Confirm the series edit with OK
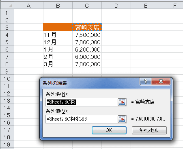 [109, 130]
